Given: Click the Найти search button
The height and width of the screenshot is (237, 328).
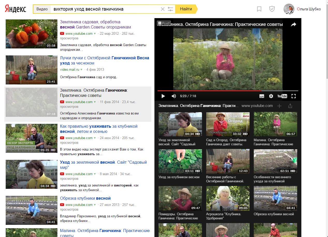Looking at the screenshot, I should [x=186, y=9].
